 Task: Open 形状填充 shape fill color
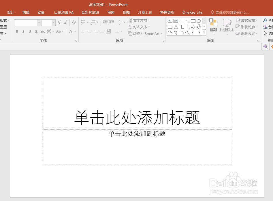point(246,20)
